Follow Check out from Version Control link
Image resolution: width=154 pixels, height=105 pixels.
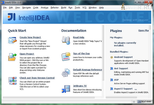tap(37, 78)
